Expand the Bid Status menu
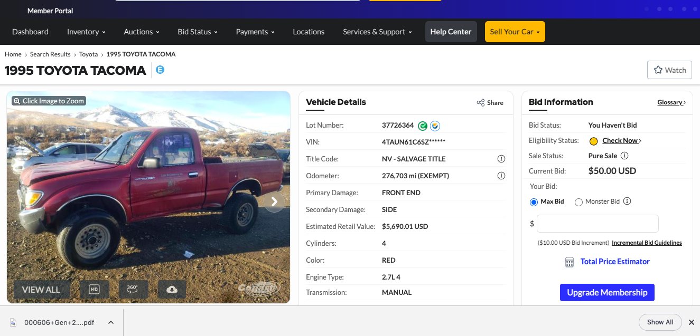Image resolution: width=700 pixels, height=336 pixels. (198, 32)
